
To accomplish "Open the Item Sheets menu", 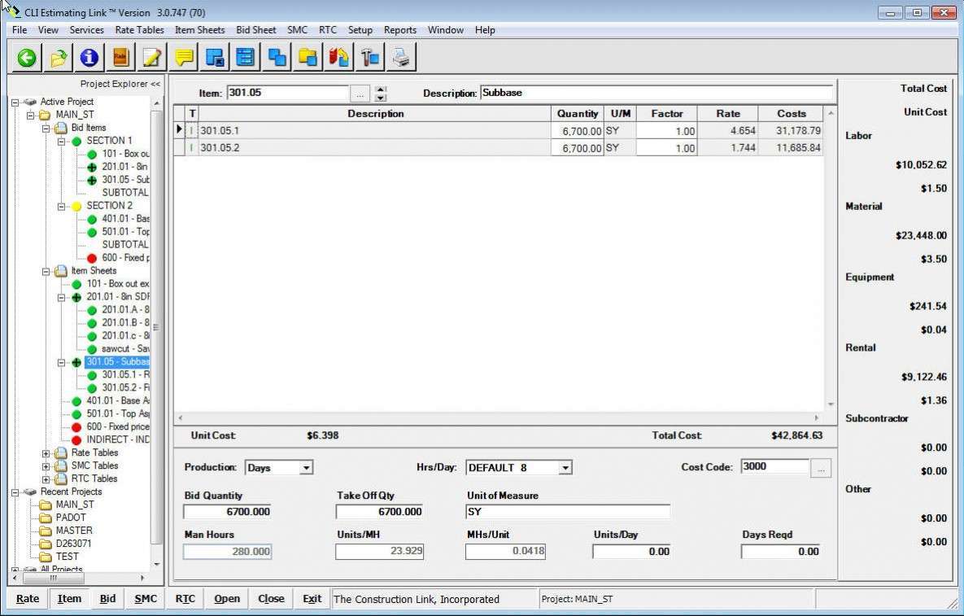I will 200,29.
